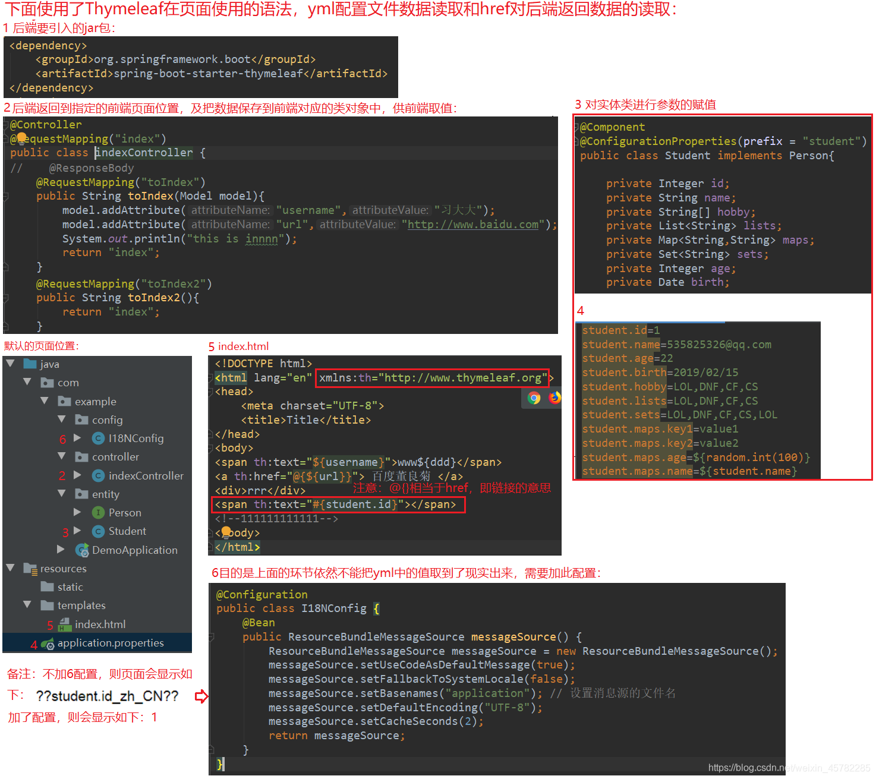
Task: Click the toIndex2 method name
Action: tap(154, 298)
